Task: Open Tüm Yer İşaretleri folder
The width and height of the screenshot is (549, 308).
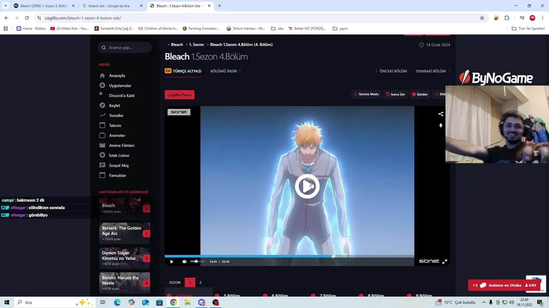Action: 528,29
